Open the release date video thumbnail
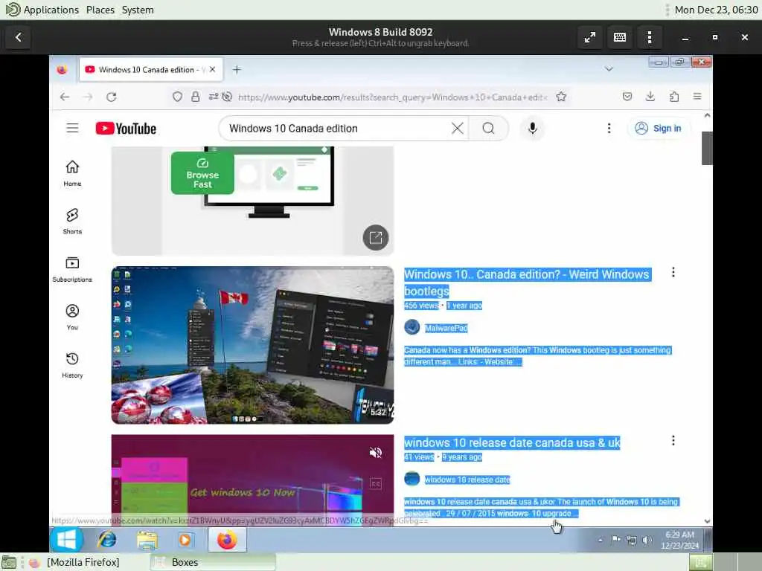The height and width of the screenshot is (571, 762). point(253,480)
